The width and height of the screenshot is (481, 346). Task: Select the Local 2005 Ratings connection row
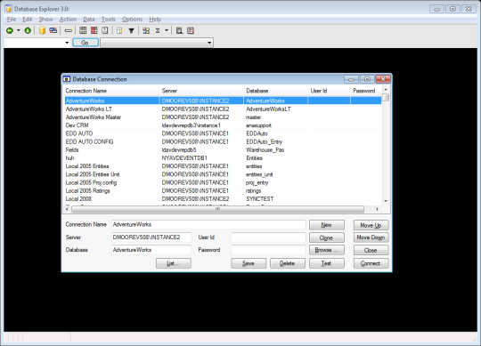click(x=223, y=190)
